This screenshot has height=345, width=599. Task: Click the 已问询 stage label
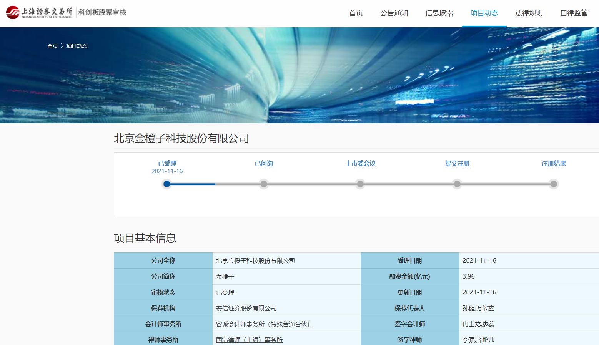(x=264, y=163)
